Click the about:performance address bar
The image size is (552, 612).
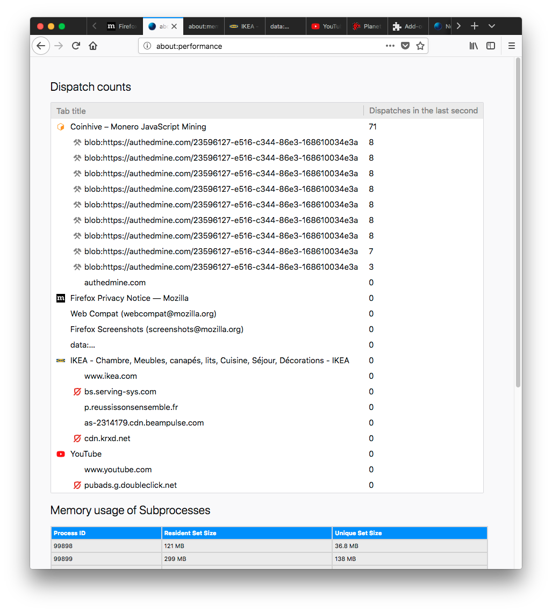(x=269, y=46)
